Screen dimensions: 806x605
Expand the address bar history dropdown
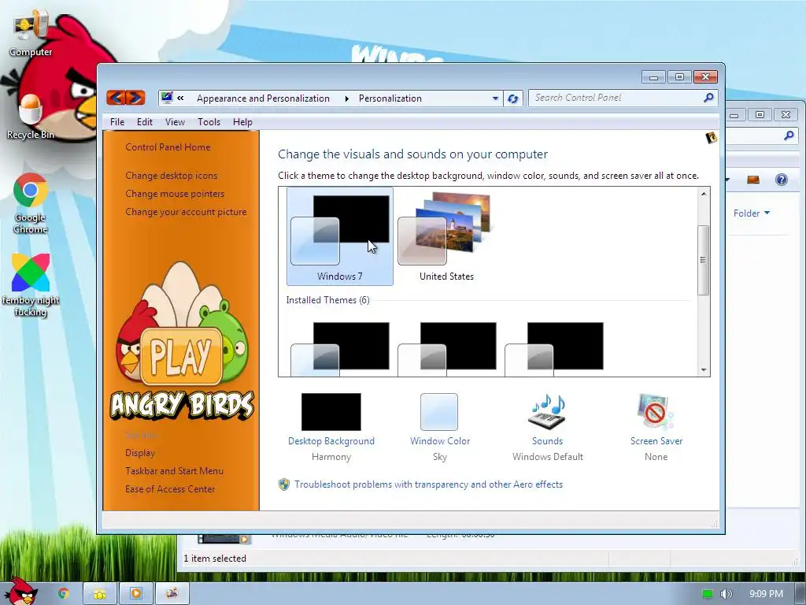click(x=495, y=98)
